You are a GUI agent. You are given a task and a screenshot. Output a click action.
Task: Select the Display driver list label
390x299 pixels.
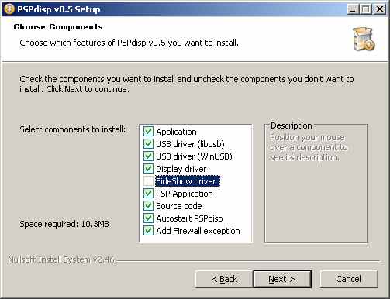tap(181, 169)
